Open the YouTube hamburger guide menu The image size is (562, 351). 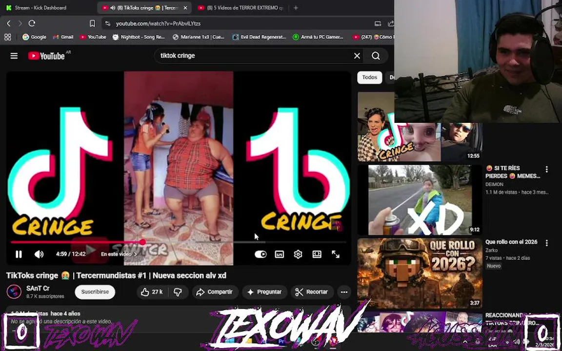[x=14, y=56]
